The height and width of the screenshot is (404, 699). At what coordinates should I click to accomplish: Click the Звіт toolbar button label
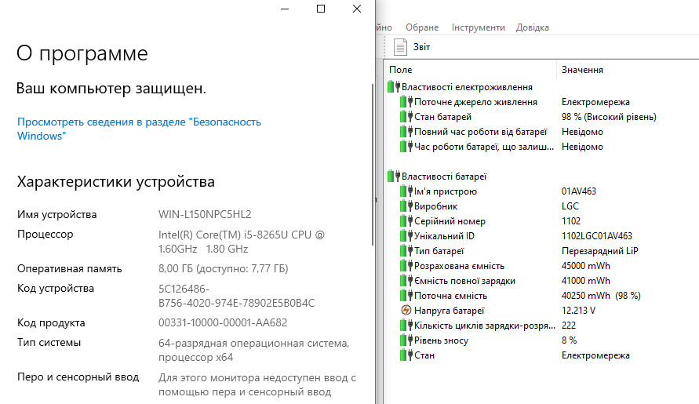coord(422,47)
